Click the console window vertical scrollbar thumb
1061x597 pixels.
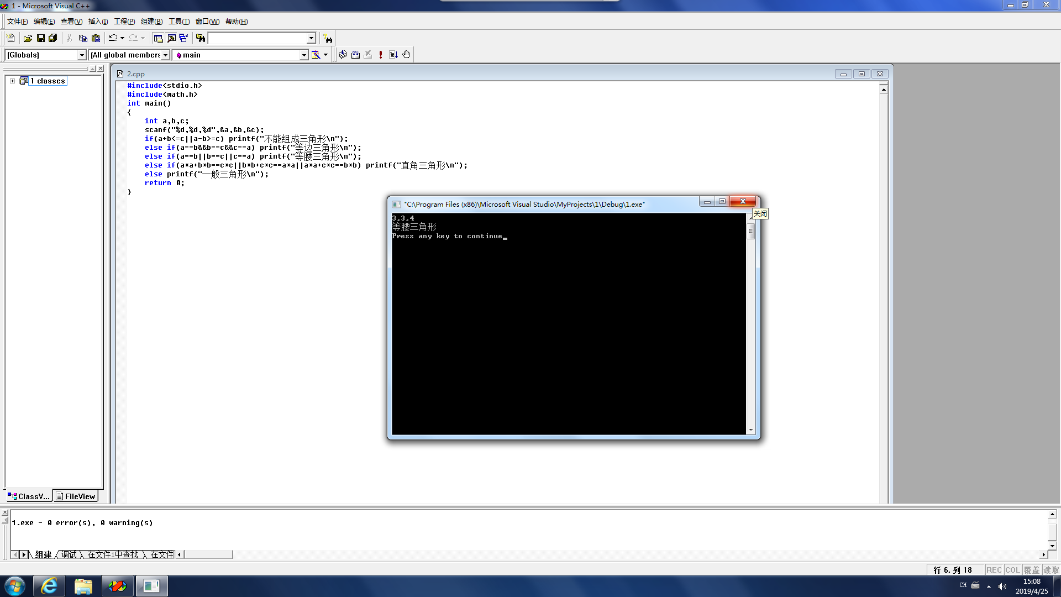point(750,231)
